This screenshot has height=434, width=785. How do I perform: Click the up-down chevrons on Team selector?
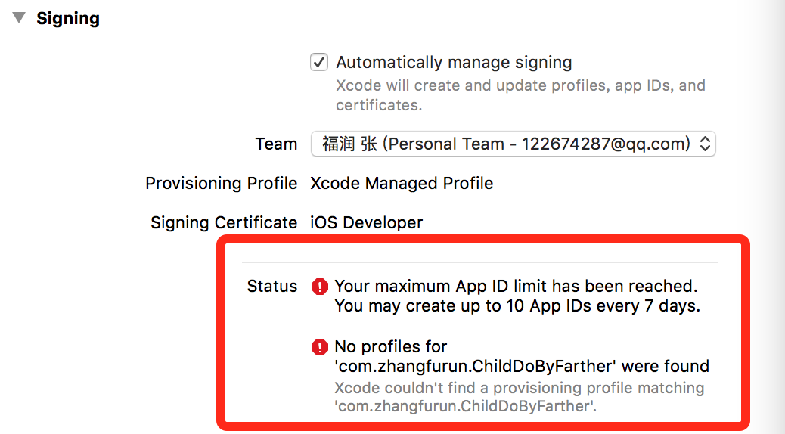click(705, 144)
